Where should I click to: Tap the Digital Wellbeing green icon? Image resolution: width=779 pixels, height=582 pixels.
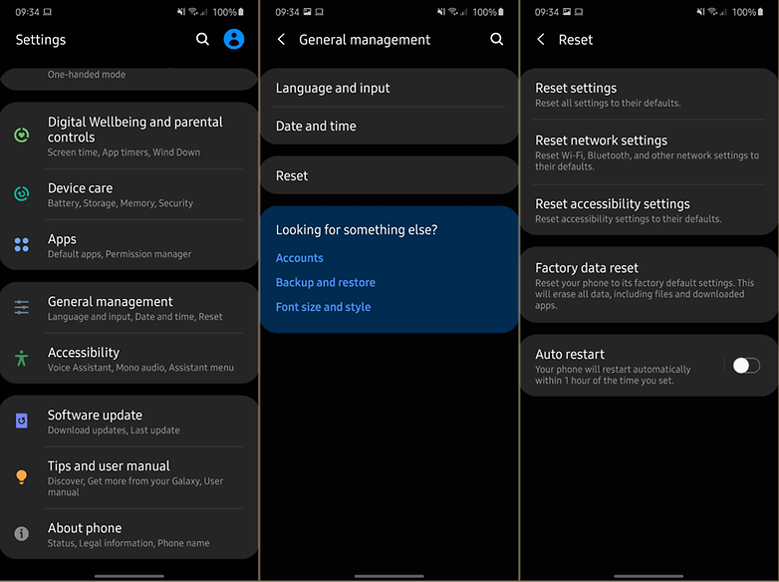point(22,136)
